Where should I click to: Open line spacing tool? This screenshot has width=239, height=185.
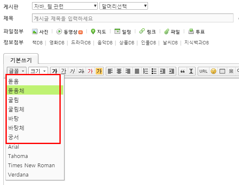(x=191, y=71)
